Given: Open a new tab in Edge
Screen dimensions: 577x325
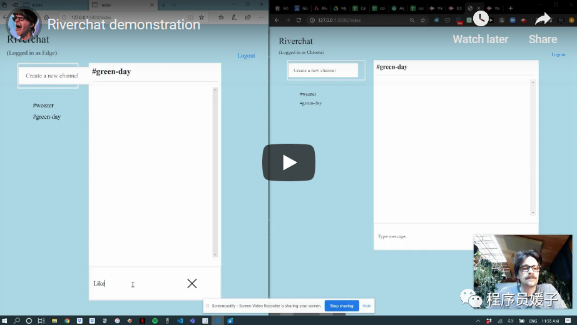Looking at the screenshot, I should (x=163, y=5).
